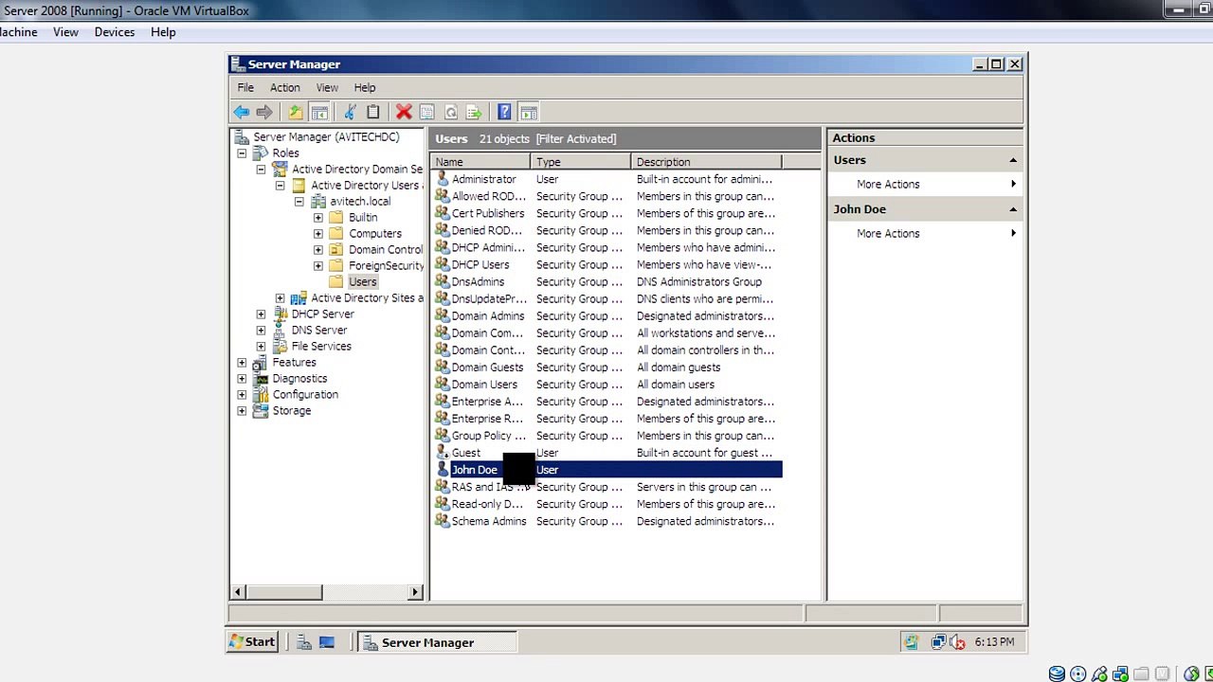Select File Services in the tree
The height and width of the screenshot is (682, 1213).
pos(321,347)
